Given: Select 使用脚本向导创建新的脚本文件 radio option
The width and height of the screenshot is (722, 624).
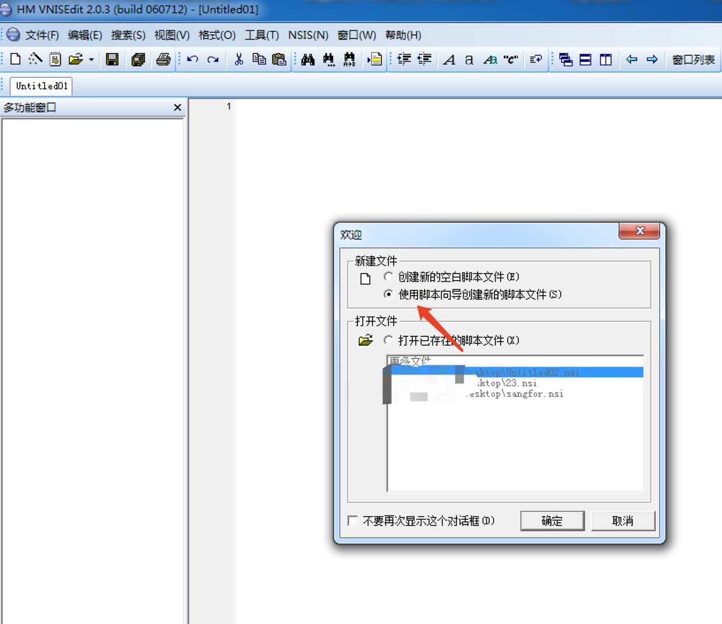Looking at the screenshot, I should (388, 294).
